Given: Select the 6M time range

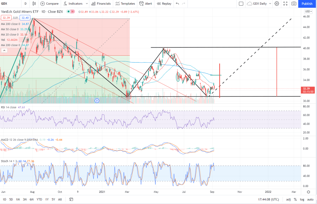Looking at the screenshot, I should pos(32,199).
